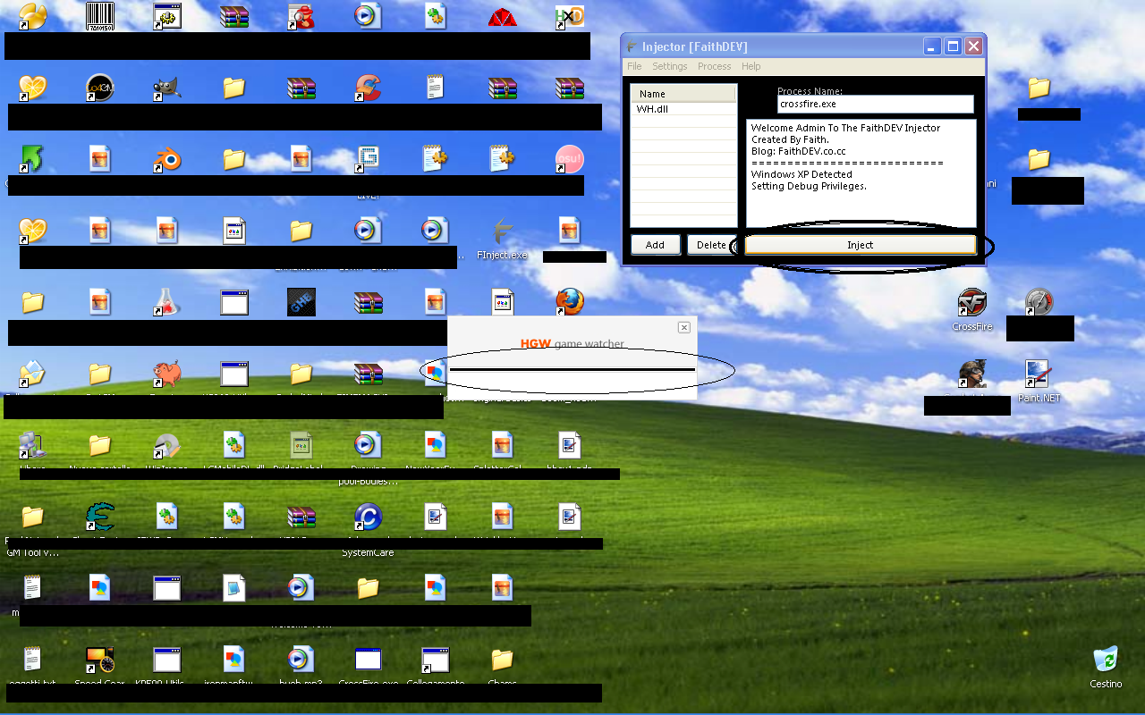Click inside the Injector log text box
The image size is (1145, 715).
[861, 173]
